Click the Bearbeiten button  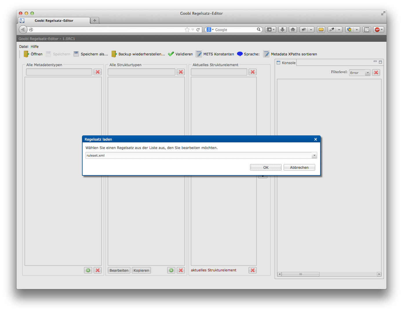click(x=119, y=270)
